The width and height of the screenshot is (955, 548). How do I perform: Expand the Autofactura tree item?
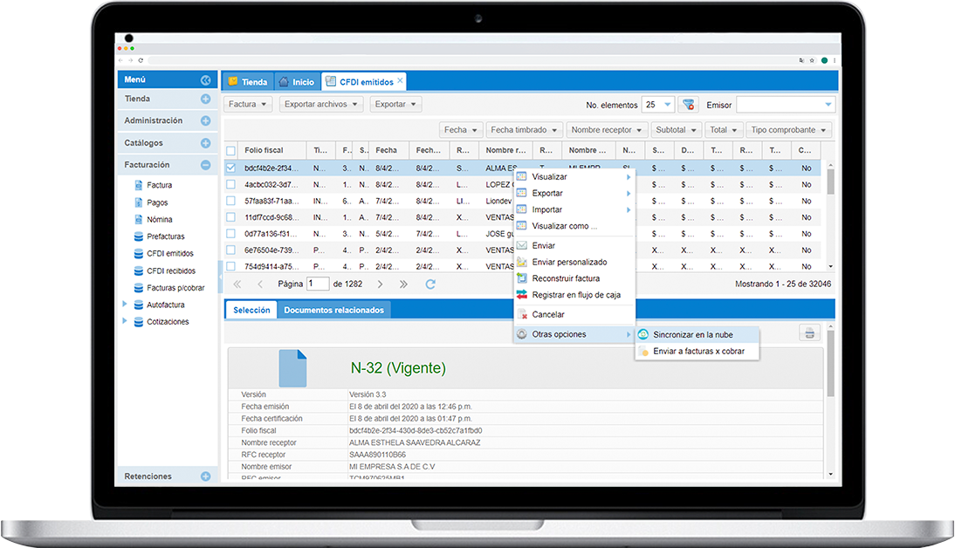point(126,305)
